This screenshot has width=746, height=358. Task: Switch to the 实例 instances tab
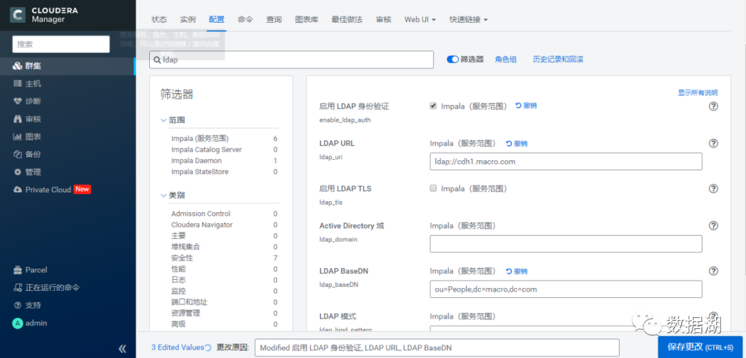(188, 19)
